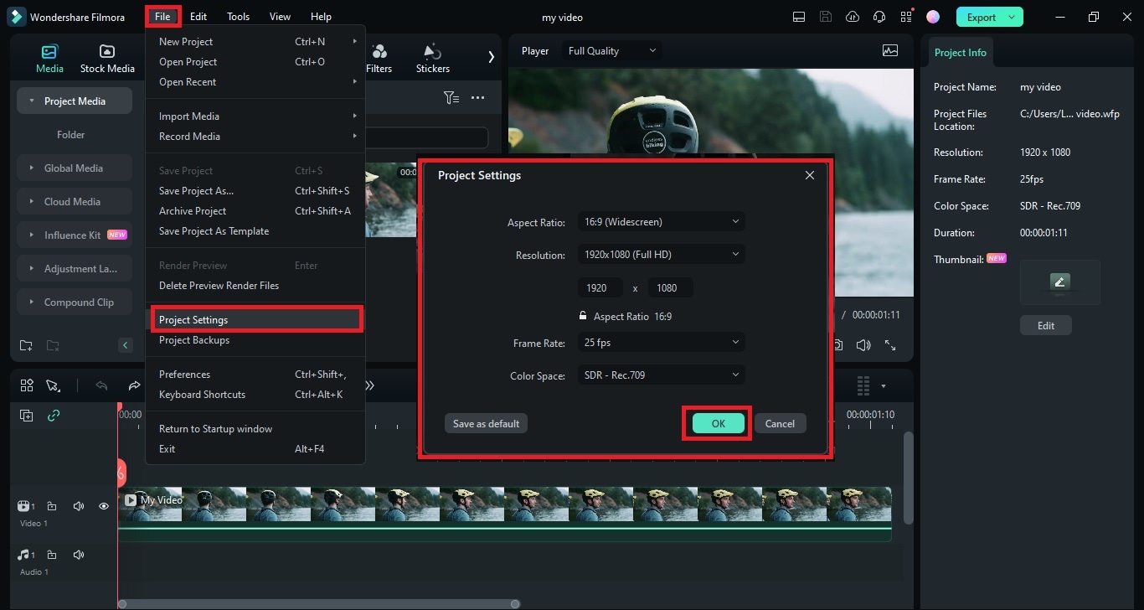Image resolution: width=1144 pixels, height=610 pixels.
Task: Open the three-dots more options in media panel
Action: [x=477, y=98]
